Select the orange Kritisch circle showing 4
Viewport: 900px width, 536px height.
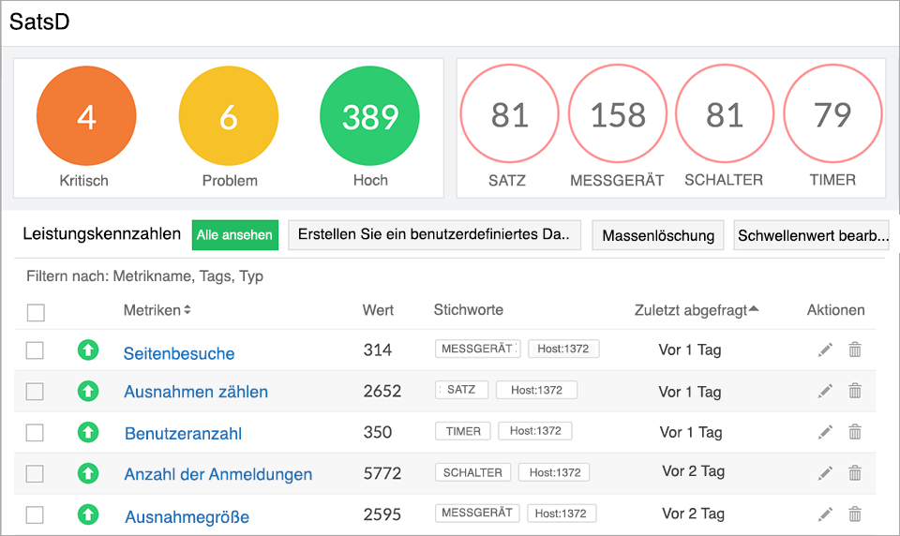point(86,116)
